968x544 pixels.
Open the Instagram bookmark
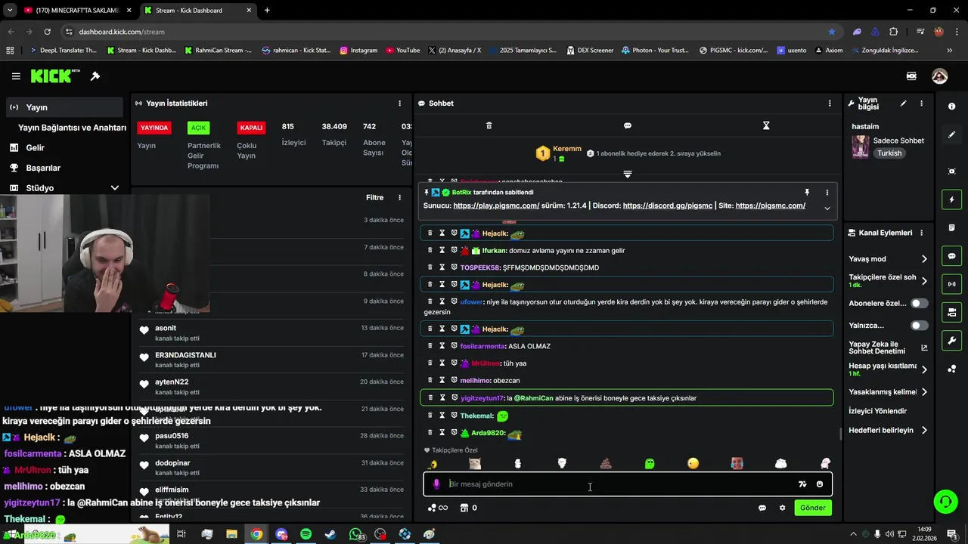358,51
